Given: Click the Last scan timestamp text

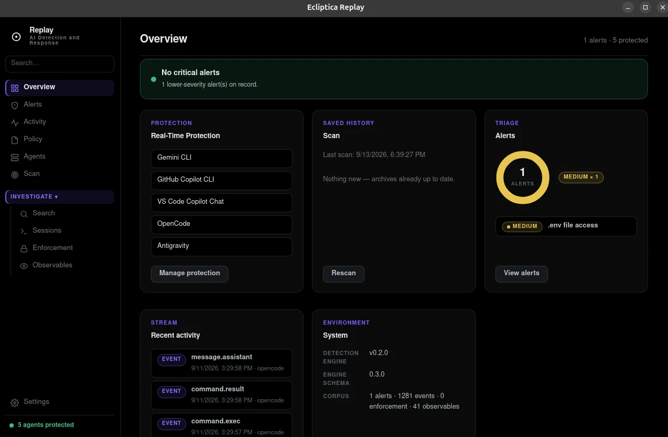Looking at the screenshot, I should click(374, 154).
